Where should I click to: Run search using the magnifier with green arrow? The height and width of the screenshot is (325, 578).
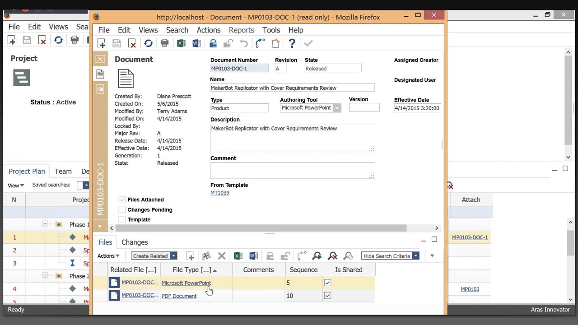317,256
